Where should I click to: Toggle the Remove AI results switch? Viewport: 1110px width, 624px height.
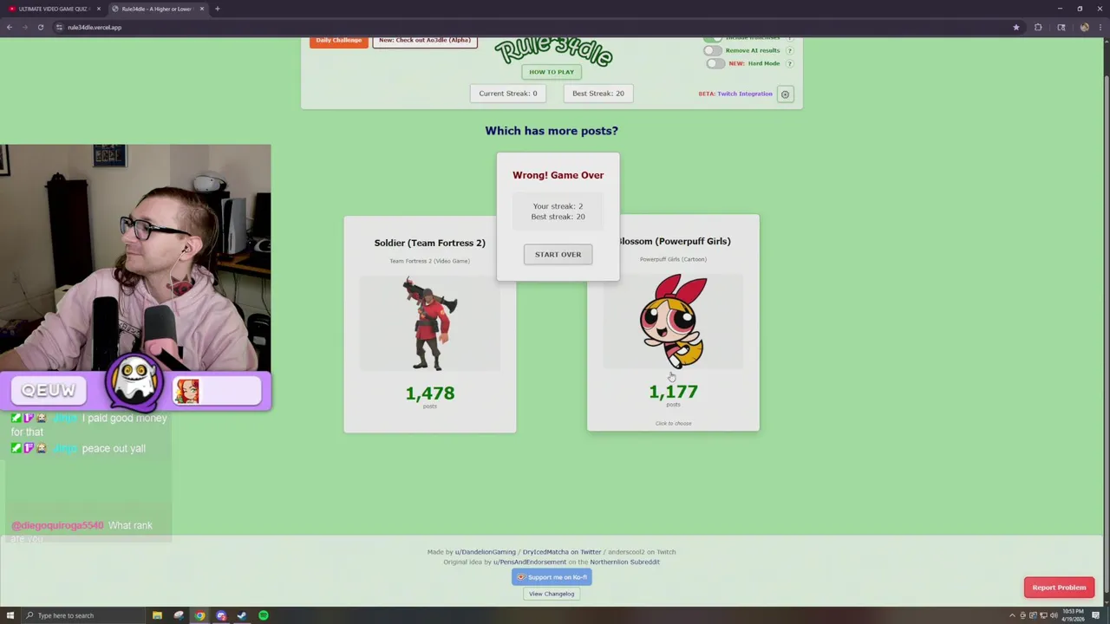tap(712, 50)
